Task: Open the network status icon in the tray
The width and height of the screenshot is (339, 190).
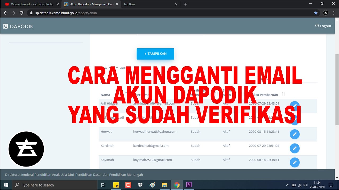Action: tap(300, 185)
